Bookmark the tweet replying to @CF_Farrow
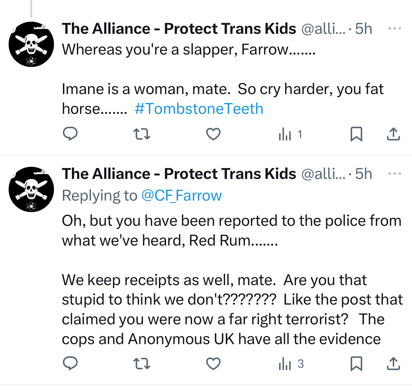Image resolution: width=412 pixels, height=391 pixels. (x=356, y=364)
